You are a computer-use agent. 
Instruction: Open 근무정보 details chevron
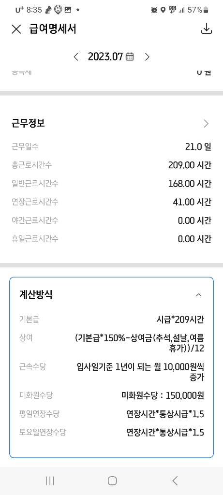[x=206, y=123]
